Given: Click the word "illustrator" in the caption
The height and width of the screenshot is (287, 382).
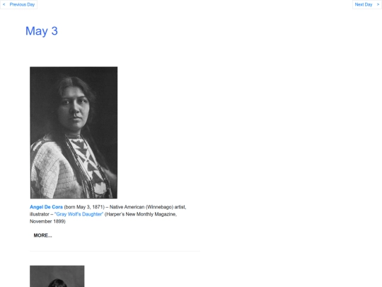Looking at the screenshot, I should tap(40, 214).
